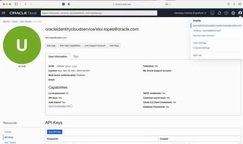Viewport: 243px width, 144px height.
Task: Click the Edit User Capabilities button
Action: tap(70, 46)
